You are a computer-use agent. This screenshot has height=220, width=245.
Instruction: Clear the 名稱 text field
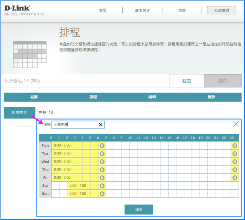pos(100,125)
